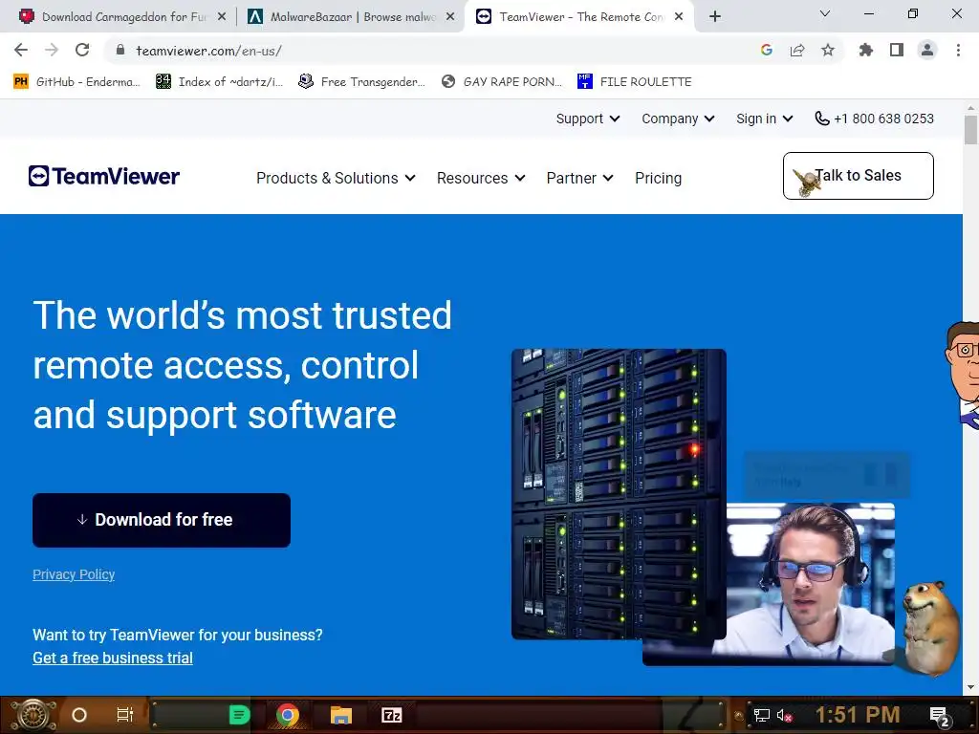Open the green chat app on taskbar
The height and width of the screenshot is (734, 979).
click(239, 715)
